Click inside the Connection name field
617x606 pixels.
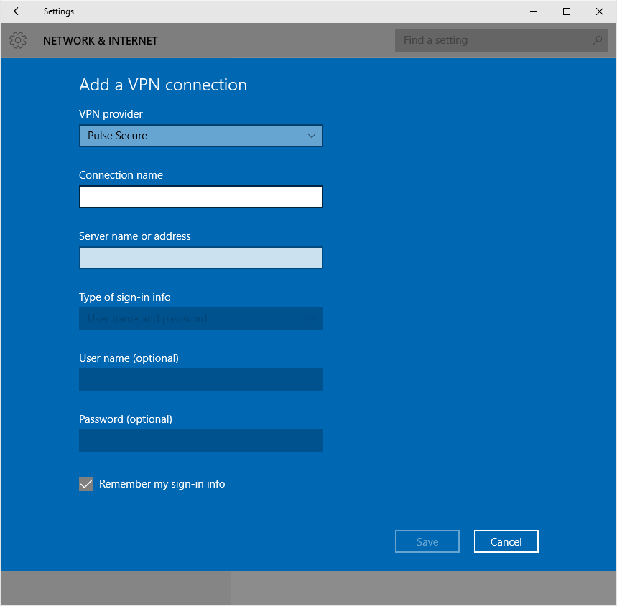[200, 197]
